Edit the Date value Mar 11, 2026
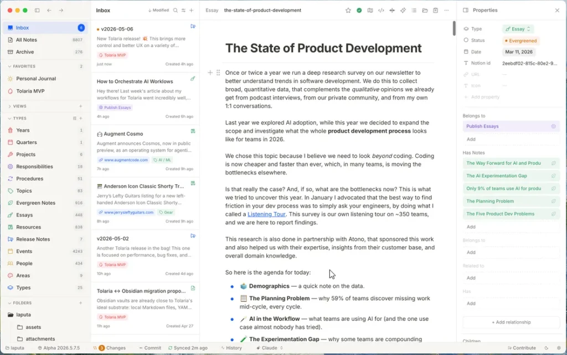This screenshot has height=355, width=567. 519,52
